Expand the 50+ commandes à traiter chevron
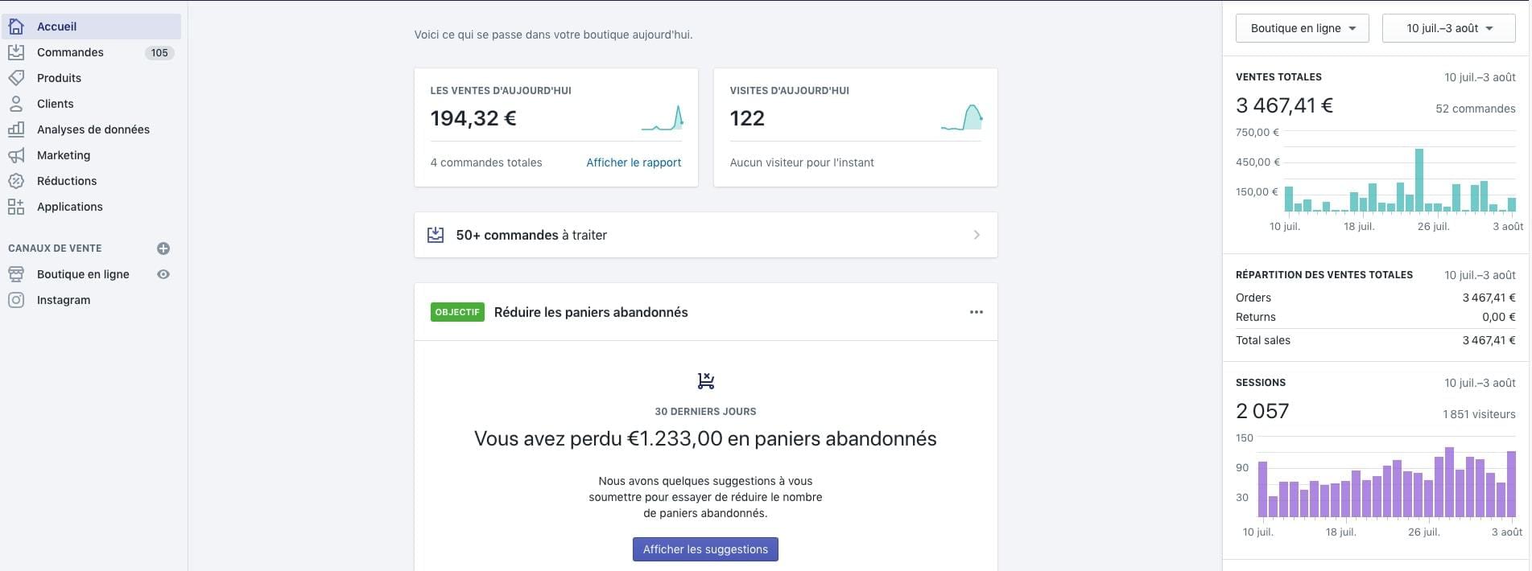This screenshot has height=571, width=1532. (x=976, y=235)
